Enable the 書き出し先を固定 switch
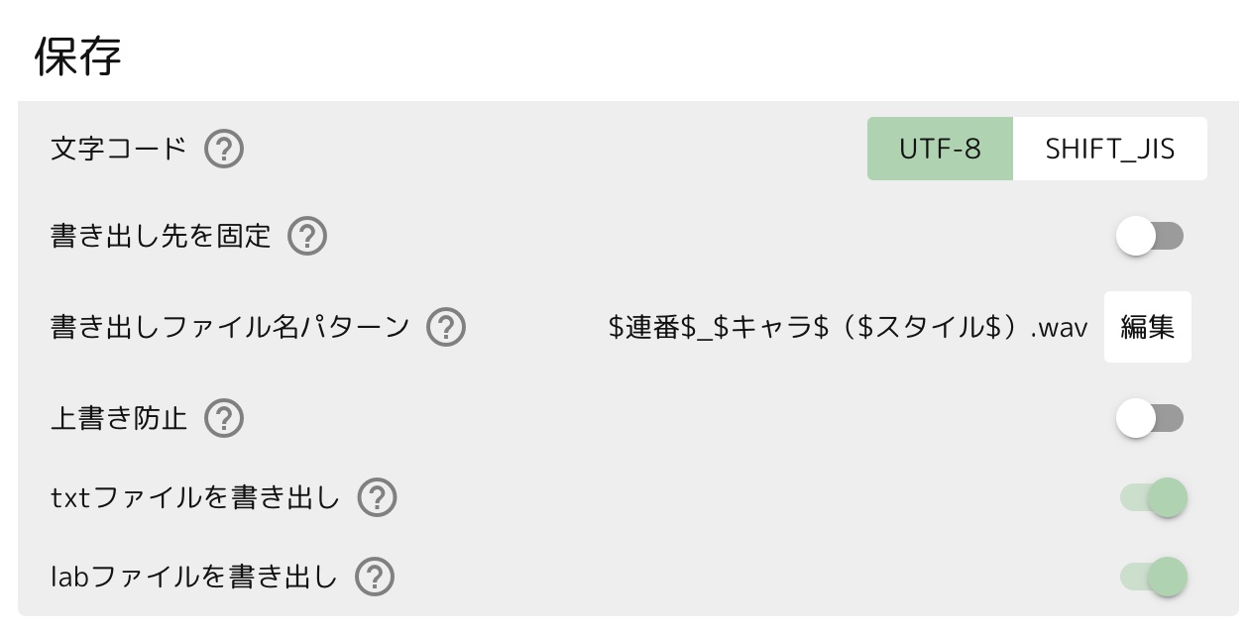 [1150, 237]
